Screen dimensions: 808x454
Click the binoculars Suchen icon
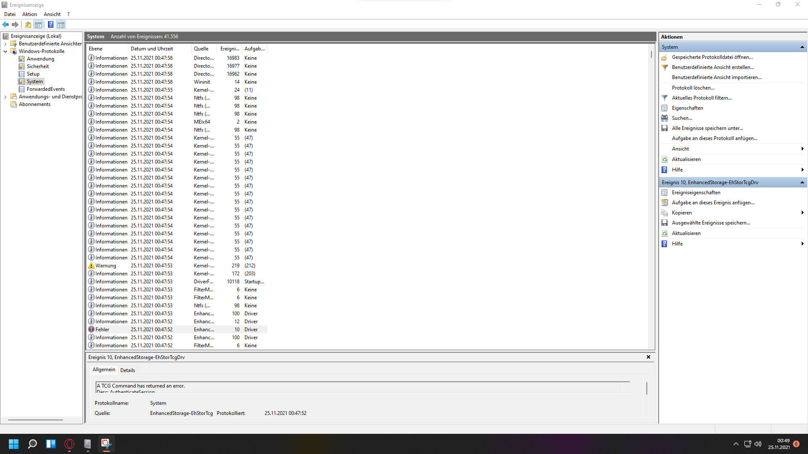(664, 118)
